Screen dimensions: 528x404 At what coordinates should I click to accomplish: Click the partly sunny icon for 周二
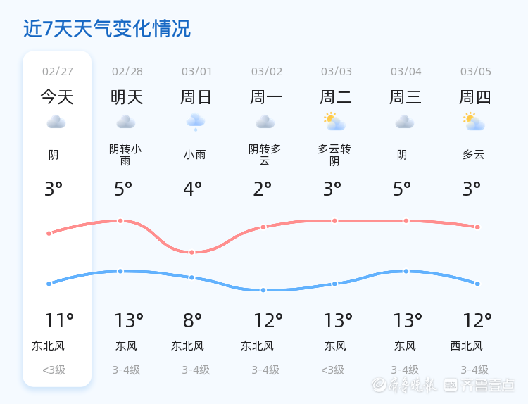pyautogui.click(x=334, y=122)
